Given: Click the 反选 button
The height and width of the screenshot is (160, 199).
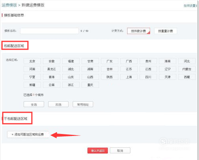Looking at the screenshot, I should pyautogui.click(x=58, y=104).
